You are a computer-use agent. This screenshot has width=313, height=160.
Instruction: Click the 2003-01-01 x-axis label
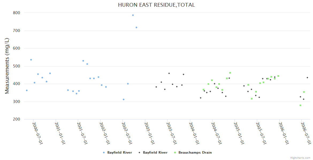(149, 133)
